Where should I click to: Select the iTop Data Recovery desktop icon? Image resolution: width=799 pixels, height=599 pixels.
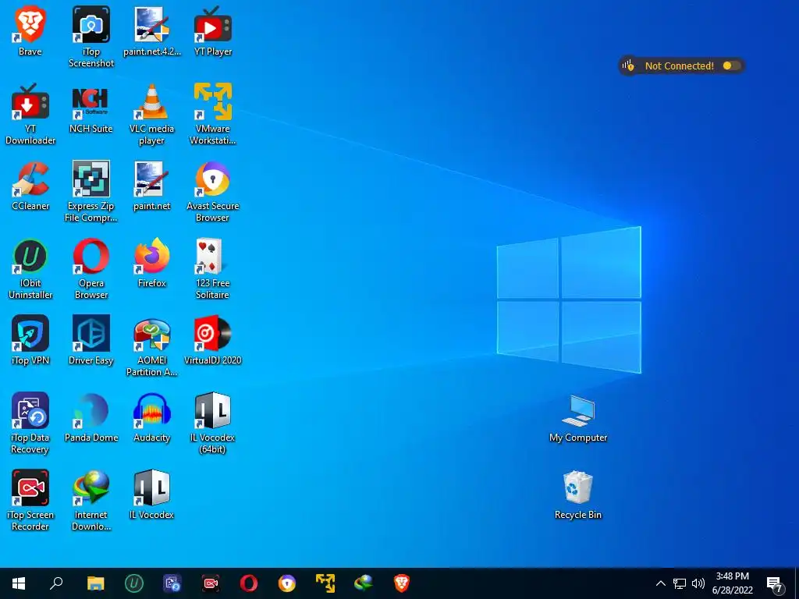coord(30,423)
